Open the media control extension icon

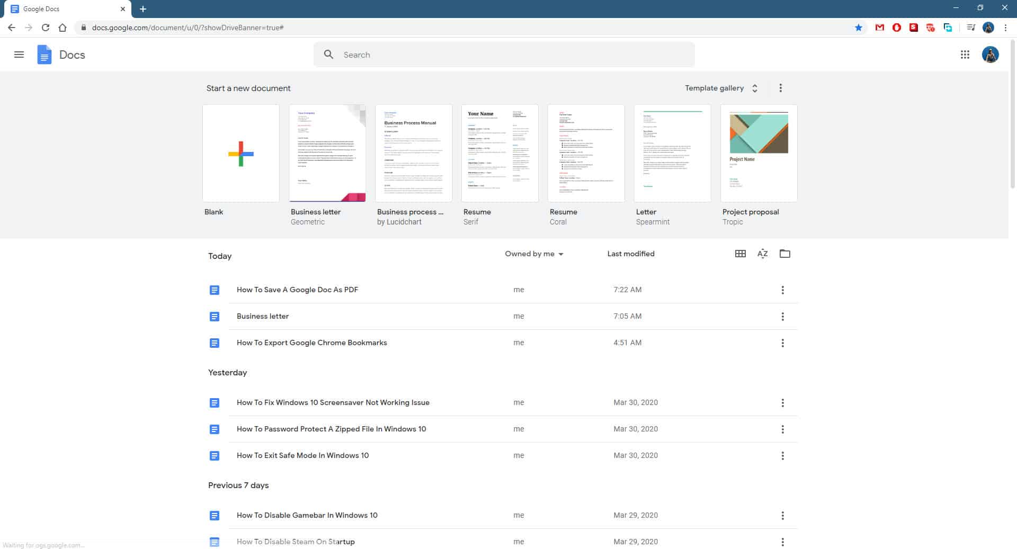971,28
